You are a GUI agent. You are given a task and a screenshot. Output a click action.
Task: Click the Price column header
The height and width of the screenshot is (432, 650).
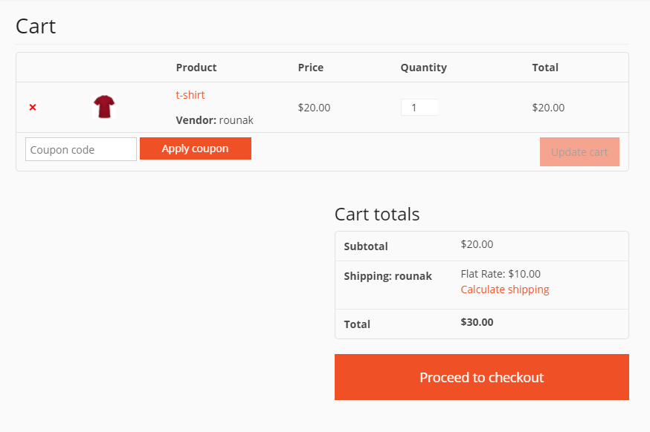coord(311,68)
